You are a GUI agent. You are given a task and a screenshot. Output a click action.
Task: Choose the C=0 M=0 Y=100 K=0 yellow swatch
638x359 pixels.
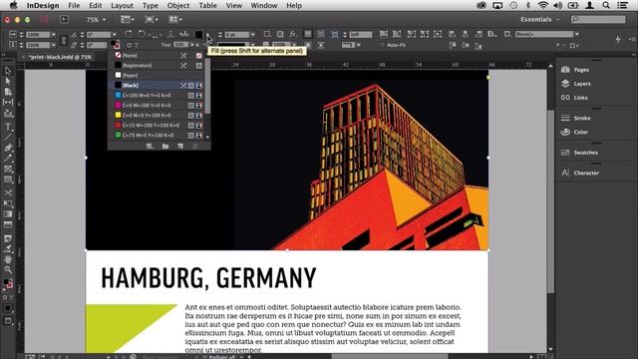pos(157,116)
